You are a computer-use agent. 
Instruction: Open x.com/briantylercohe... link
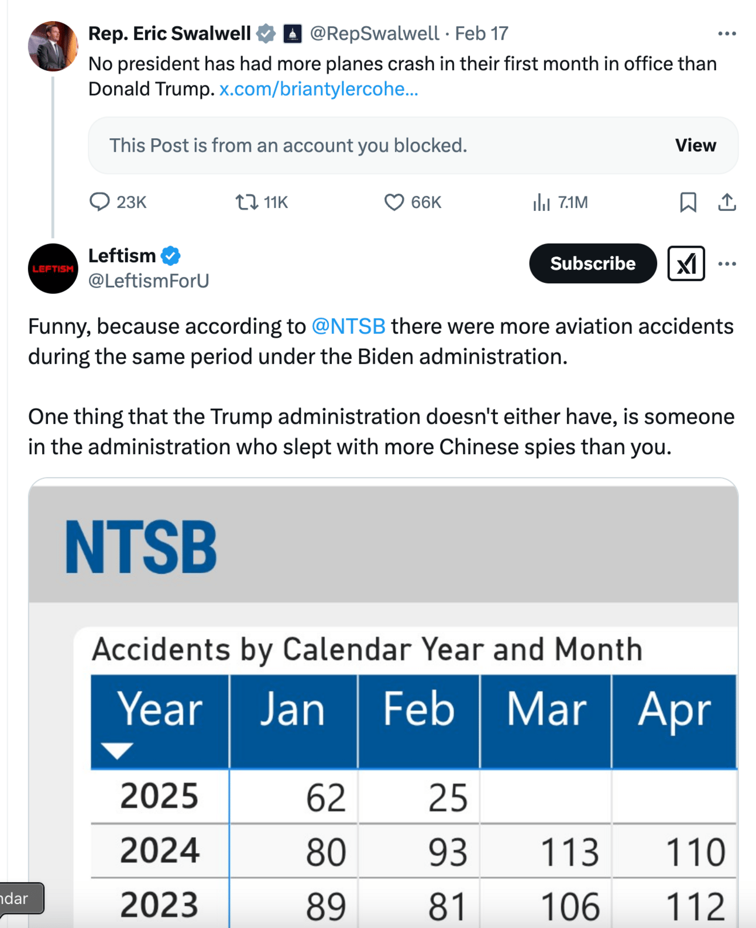point(318,89)
